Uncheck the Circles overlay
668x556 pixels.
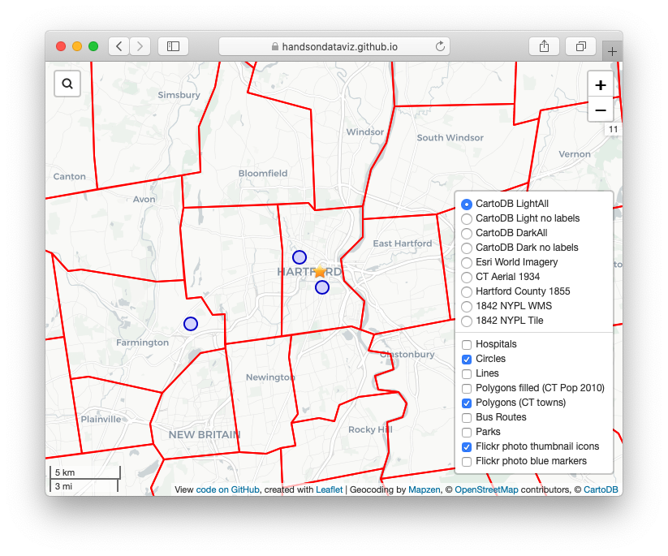pyautogui.click(x=467, y=359)
